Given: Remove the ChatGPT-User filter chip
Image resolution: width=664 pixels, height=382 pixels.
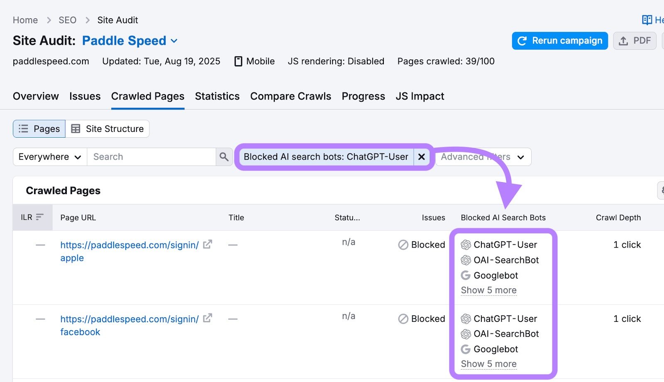Looking at the screenshot, I should 422,157.
